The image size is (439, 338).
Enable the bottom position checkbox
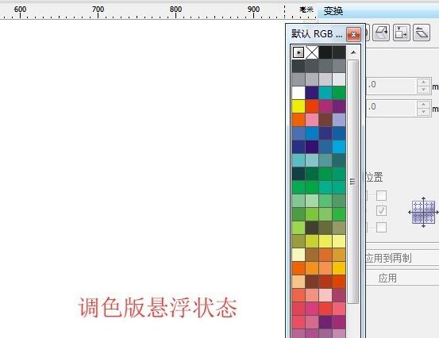tap(381, 227)
